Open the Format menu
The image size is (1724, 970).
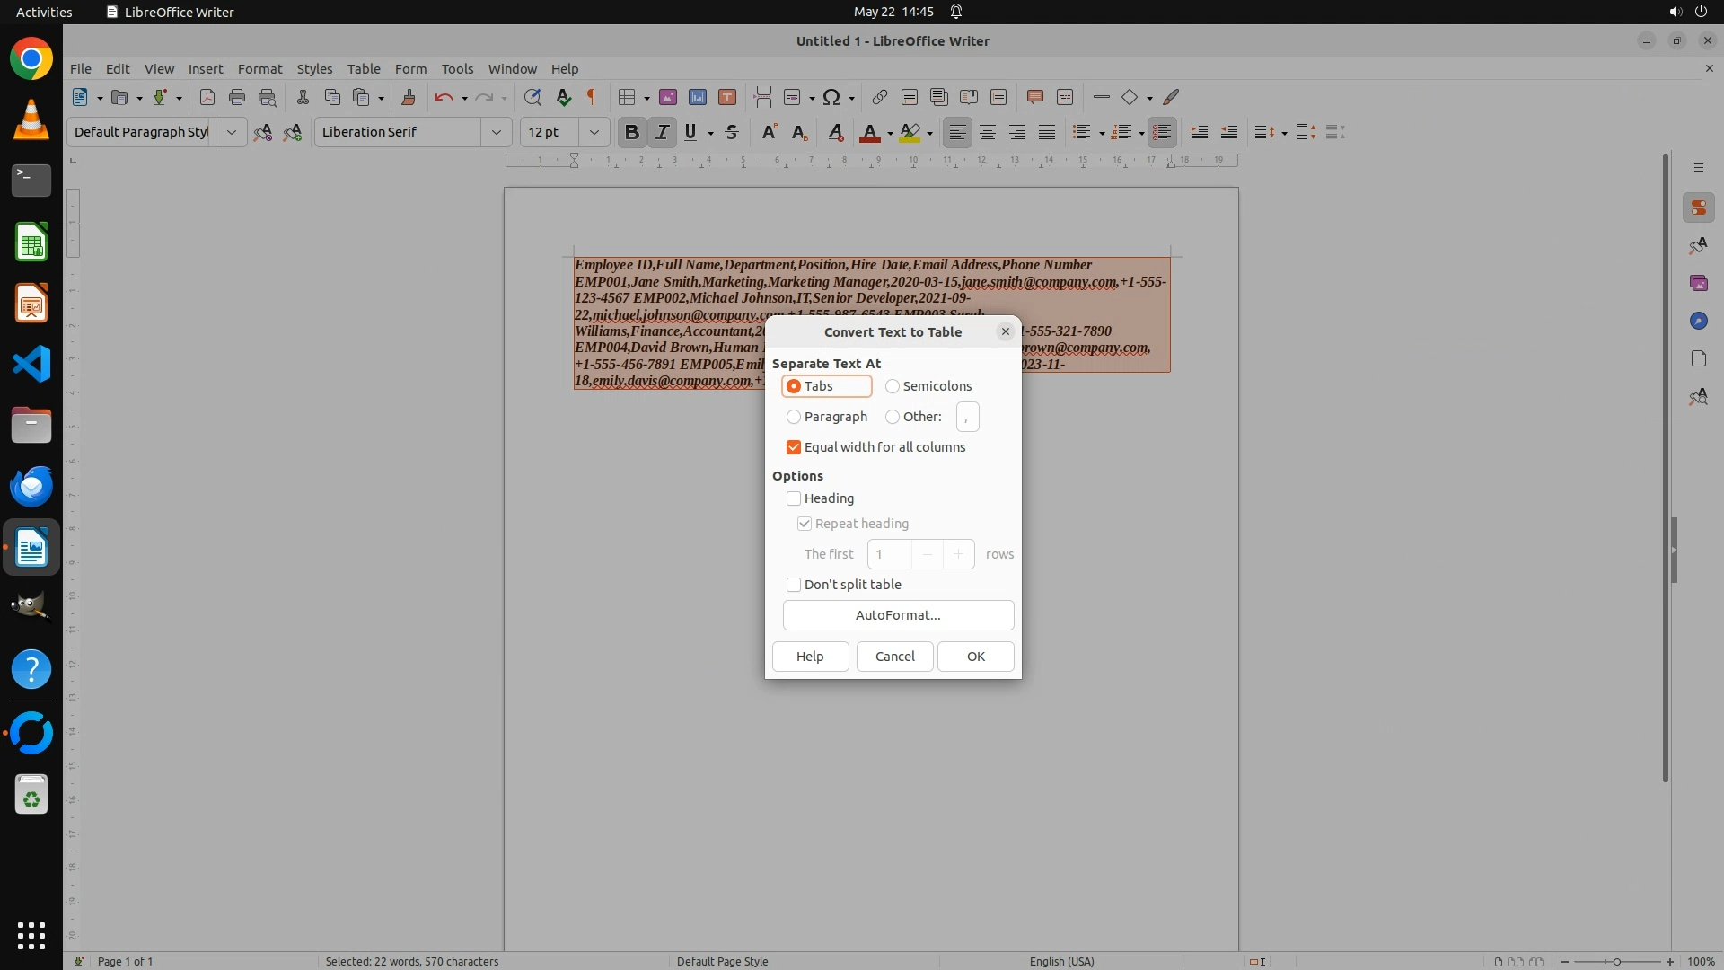point(259,68)
